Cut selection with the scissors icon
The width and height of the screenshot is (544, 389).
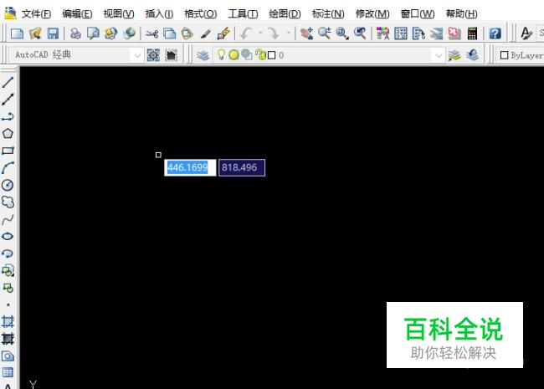[x=151, y=33]
